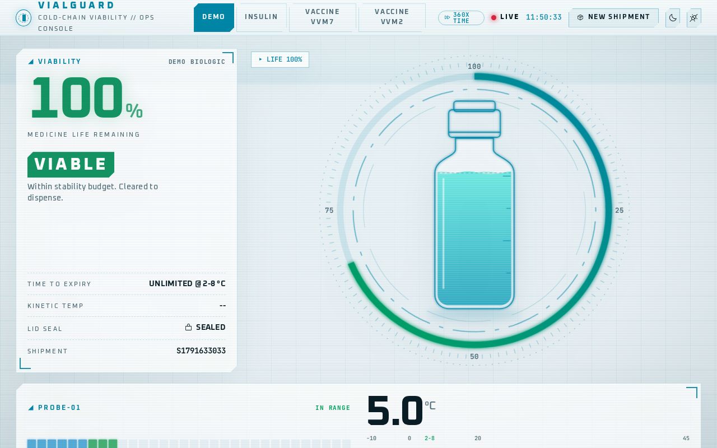Toggle dark mode with the moon icon
The width and height of the screenshot is (717, 448).
[x=673, y=18]
